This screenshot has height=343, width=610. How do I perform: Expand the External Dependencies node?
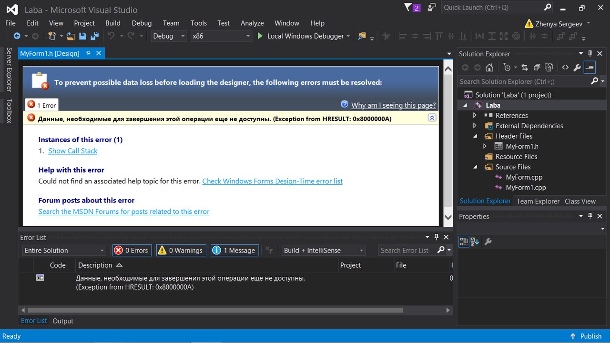pyautogui.click(x=475, y=126)
